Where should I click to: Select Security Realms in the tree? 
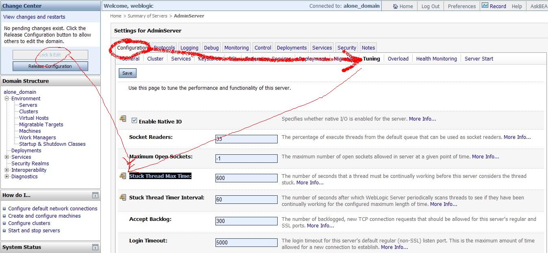click(x=30, y=163)
